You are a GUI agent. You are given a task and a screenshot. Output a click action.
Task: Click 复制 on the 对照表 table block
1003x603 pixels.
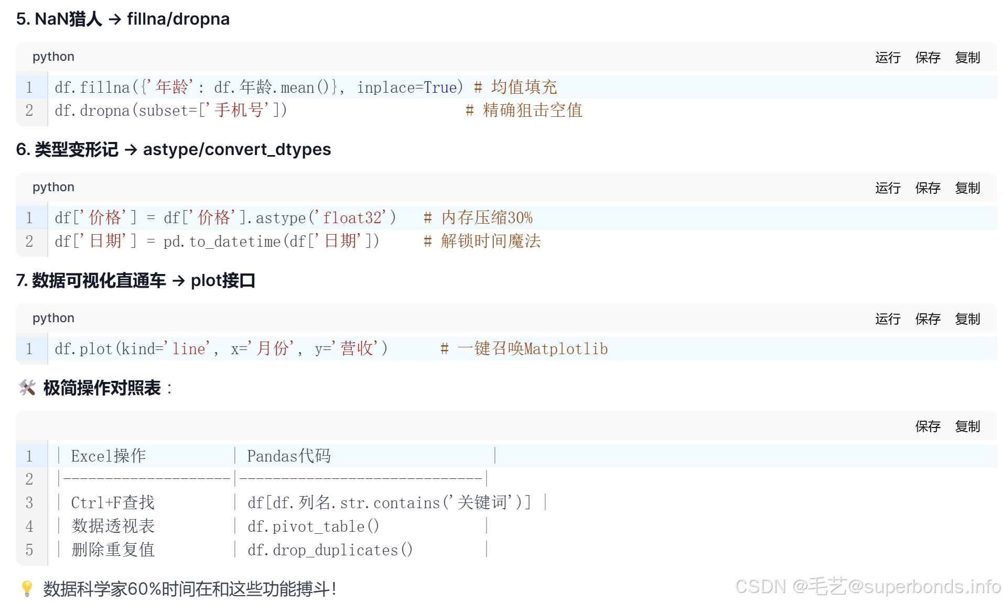967,426
